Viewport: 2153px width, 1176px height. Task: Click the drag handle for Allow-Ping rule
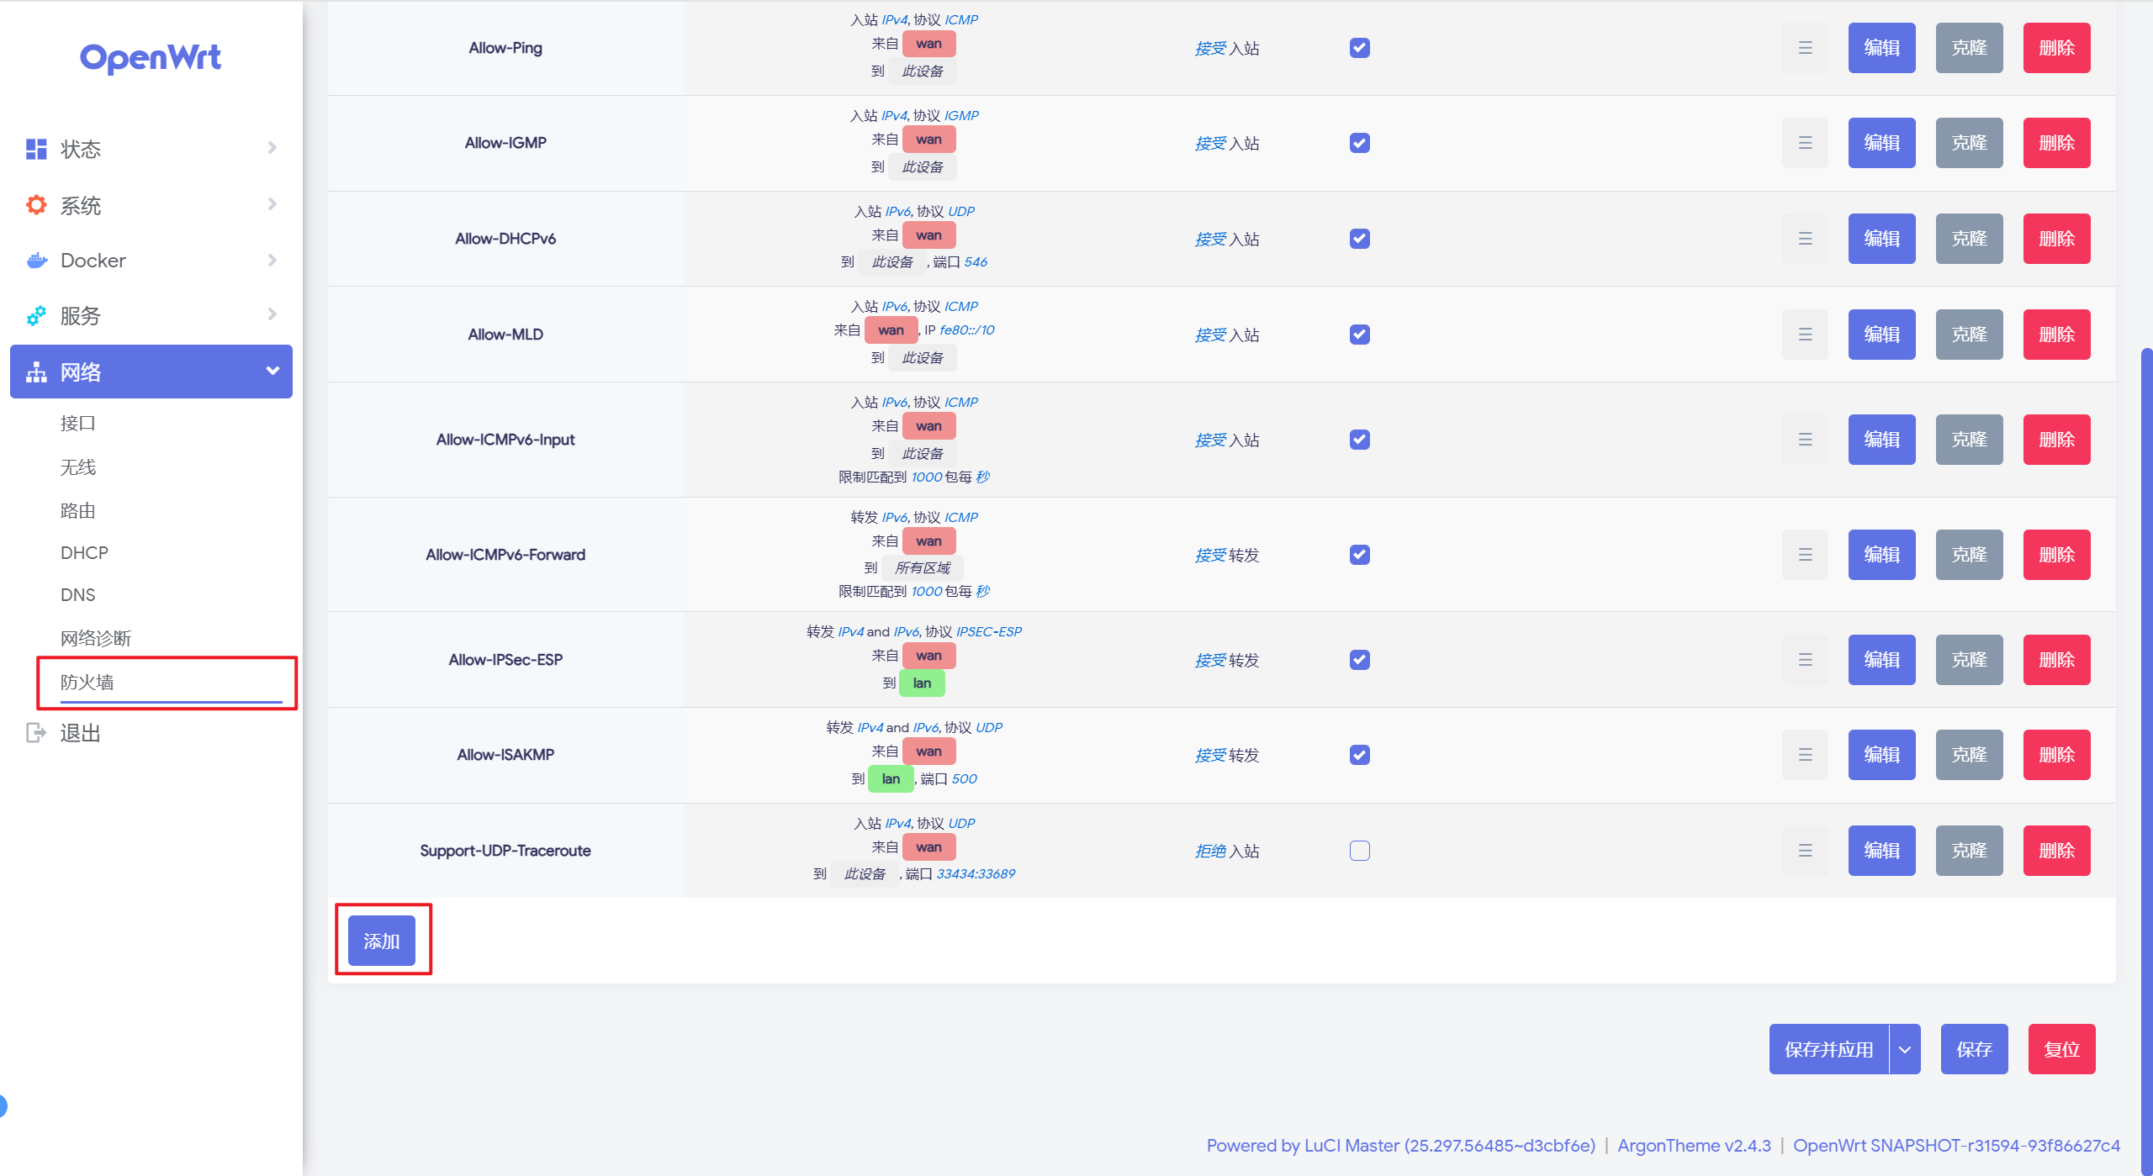coord(1805,48)
